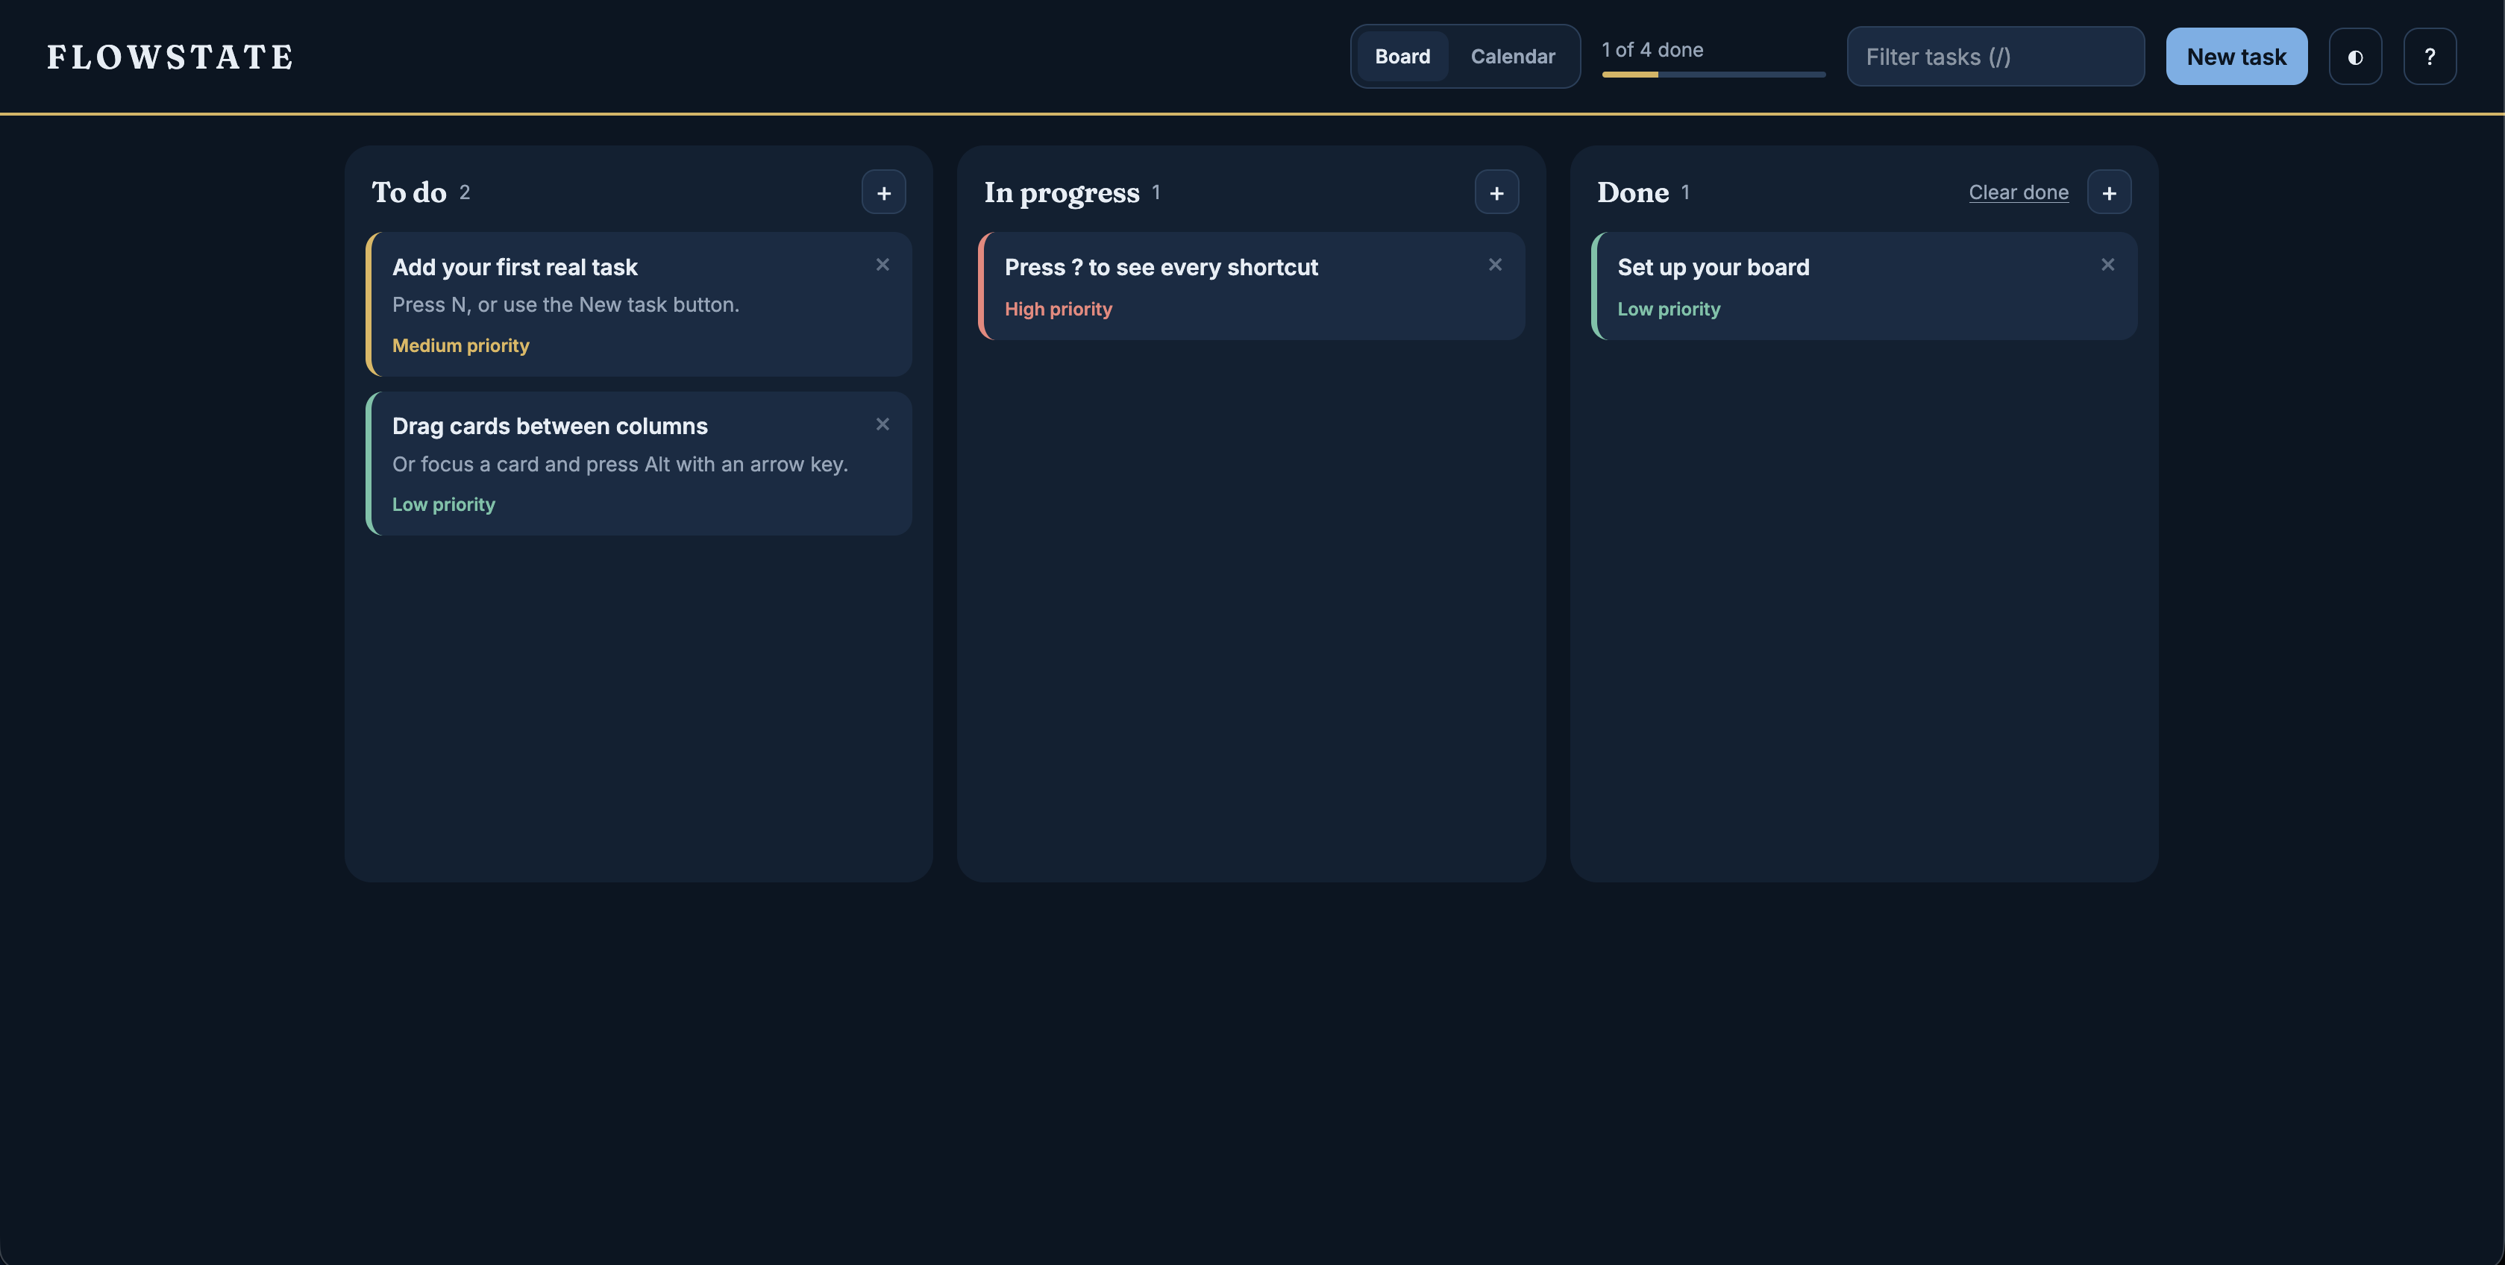Click the '1 of 4 done' text
The height and width of the screenshot is (1265, 2505).
click(1652, 49)
